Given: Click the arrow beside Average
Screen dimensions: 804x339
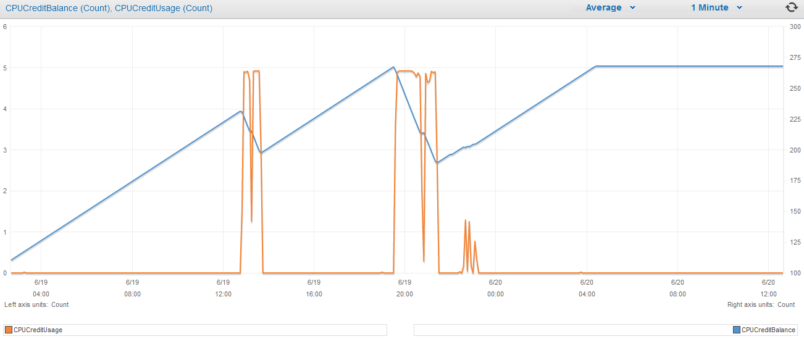Looking at the screenshot, I should (x=632, y=8).
